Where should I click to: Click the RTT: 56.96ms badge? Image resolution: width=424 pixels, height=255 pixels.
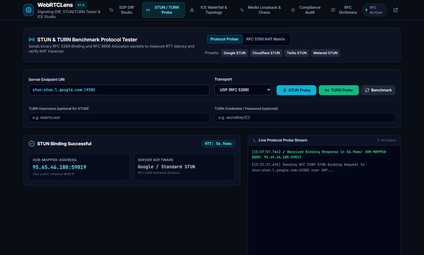tap(218, 144)
